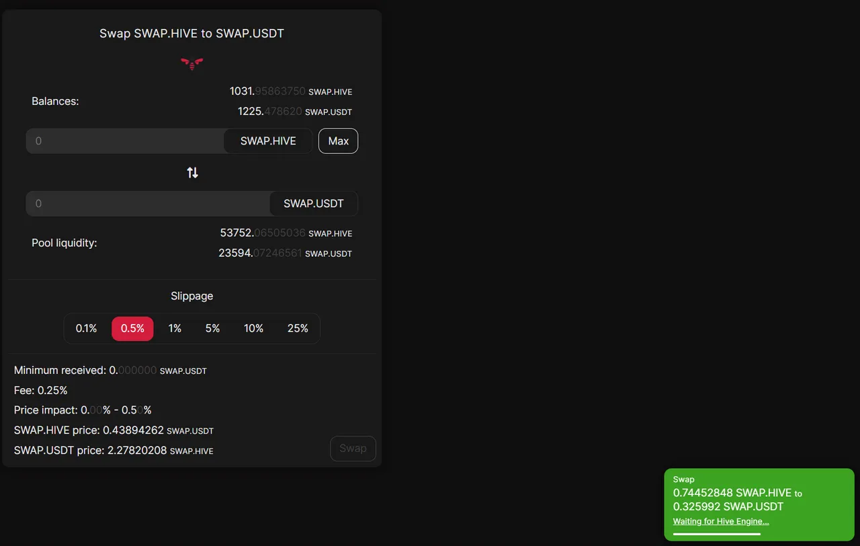Click the Fee: 0.25% line
860x546 pixels.
(x=41, y=390)
